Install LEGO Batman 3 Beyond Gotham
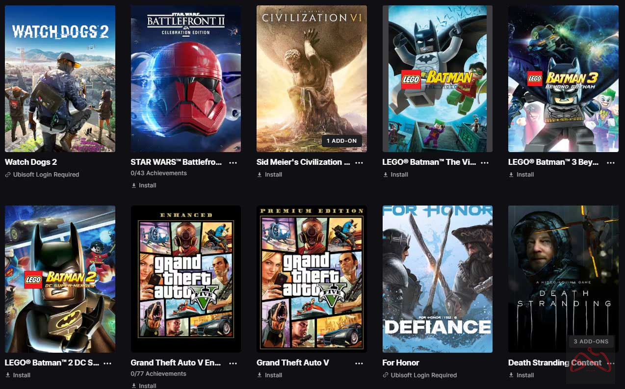This screenshot has height=389, width=625. coord(521,175)
